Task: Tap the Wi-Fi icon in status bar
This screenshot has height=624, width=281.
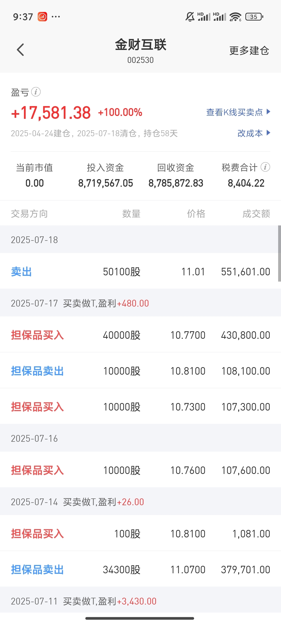Action: [x=235, y=17]
